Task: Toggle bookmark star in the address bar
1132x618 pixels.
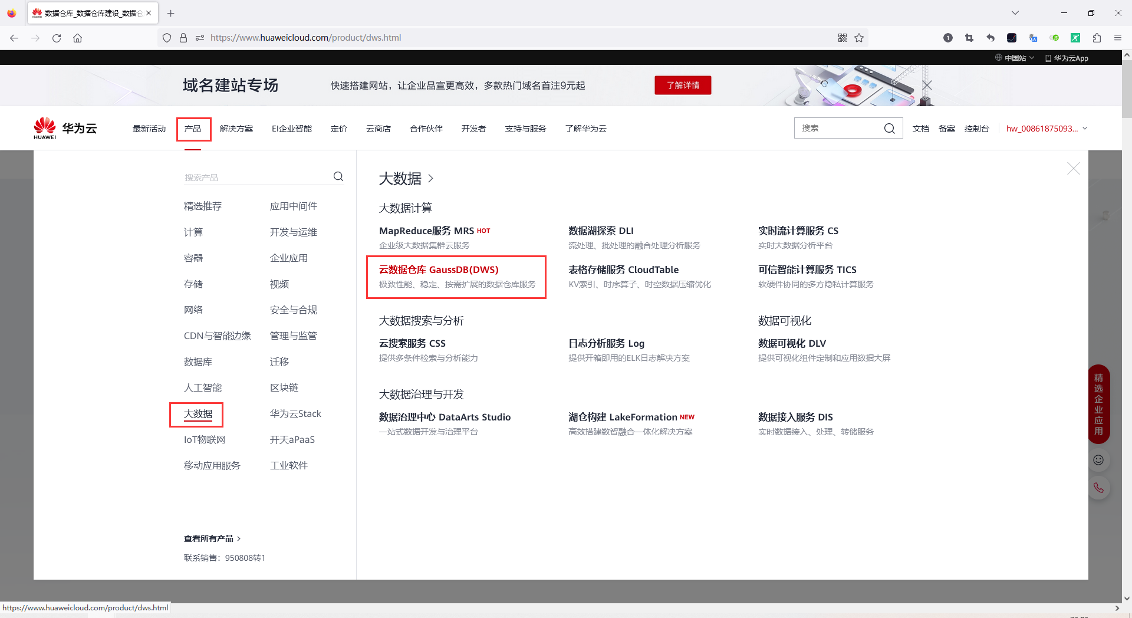Action: (860, 38)
